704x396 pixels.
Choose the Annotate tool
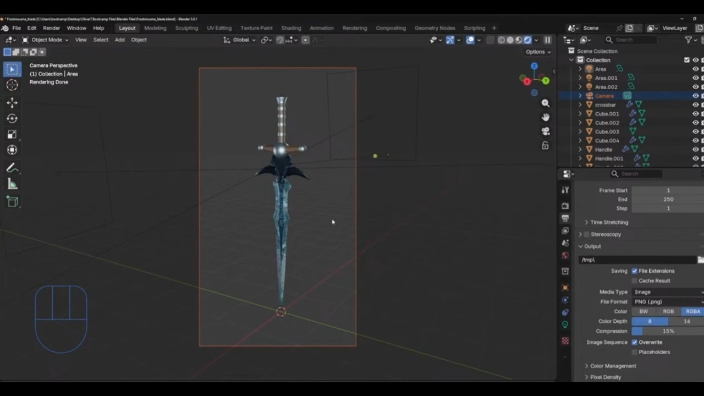click(x=12, y=168)
